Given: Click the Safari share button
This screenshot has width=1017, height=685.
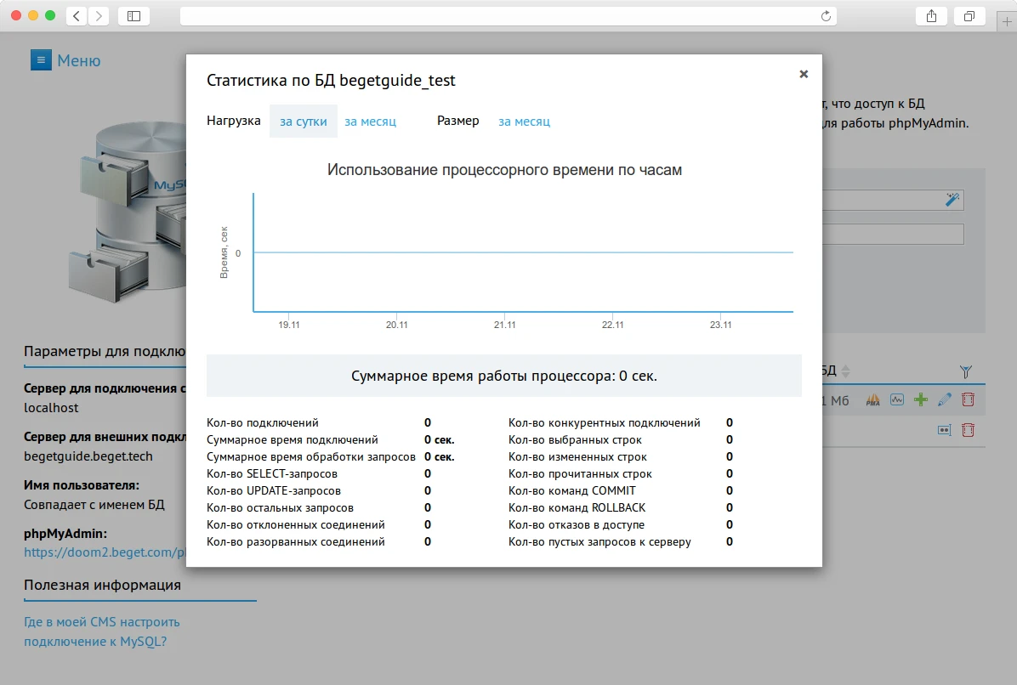Looking at the screenshot, I should pyautogui.click(x=932, y=16).
